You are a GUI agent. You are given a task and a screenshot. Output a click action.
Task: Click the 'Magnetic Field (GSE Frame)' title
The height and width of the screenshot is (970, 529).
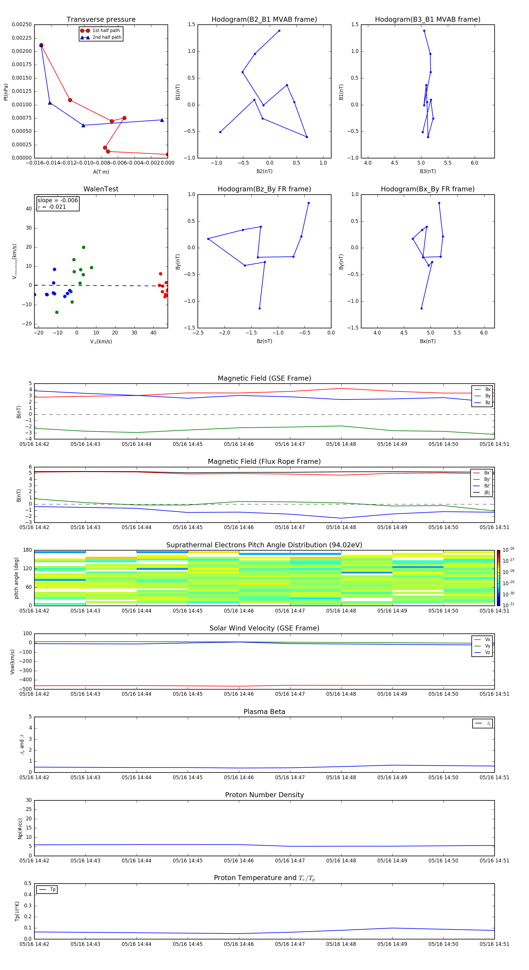(x=264, y=378)
